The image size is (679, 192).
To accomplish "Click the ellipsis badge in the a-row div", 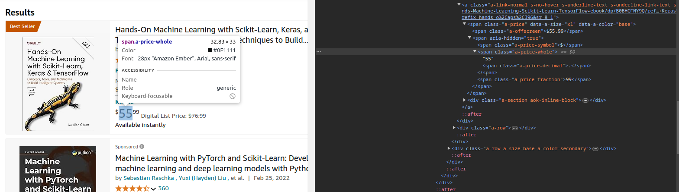I will point(515,128).
